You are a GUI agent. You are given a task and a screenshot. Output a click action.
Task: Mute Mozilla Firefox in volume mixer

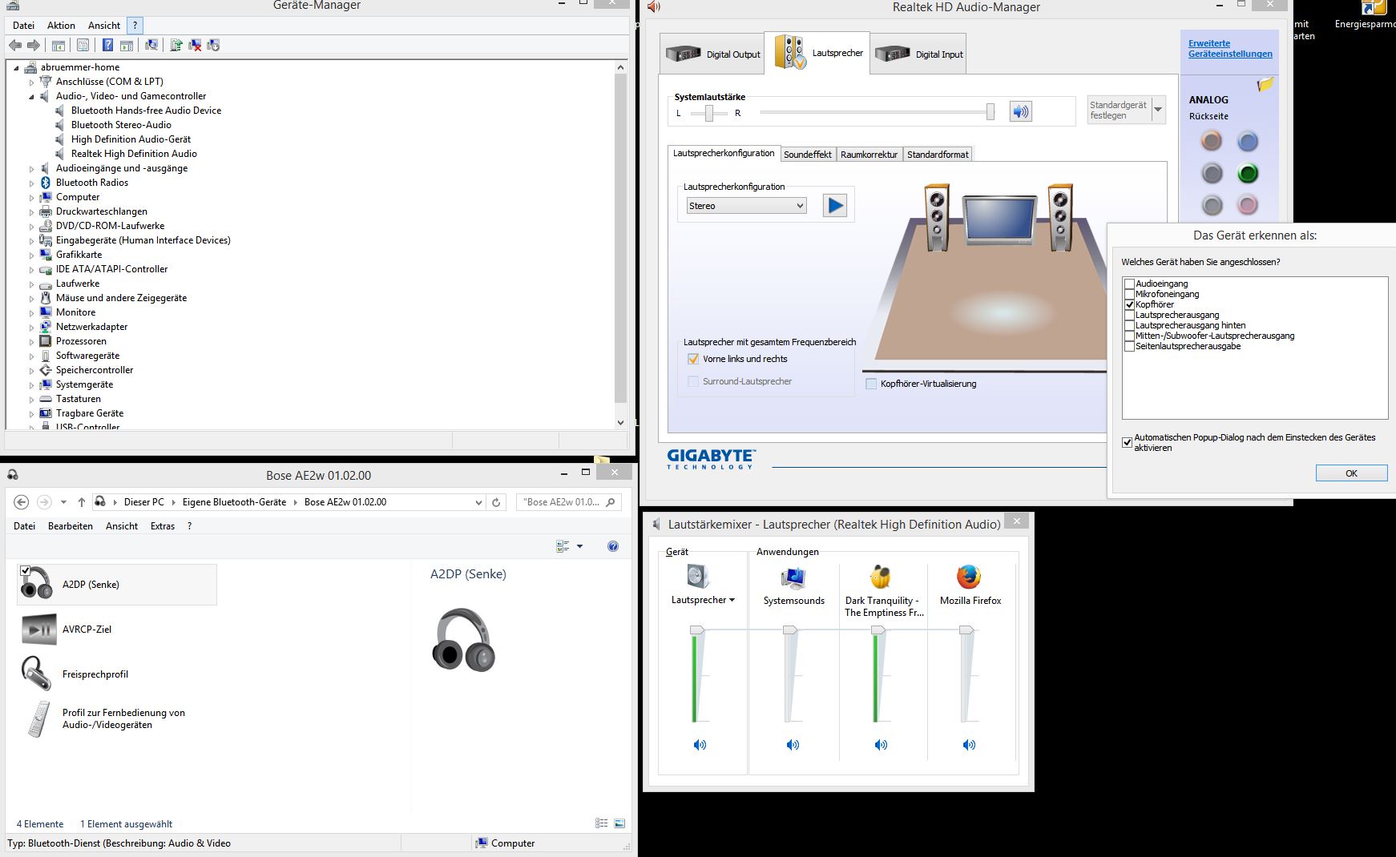[x=969, y=745]
